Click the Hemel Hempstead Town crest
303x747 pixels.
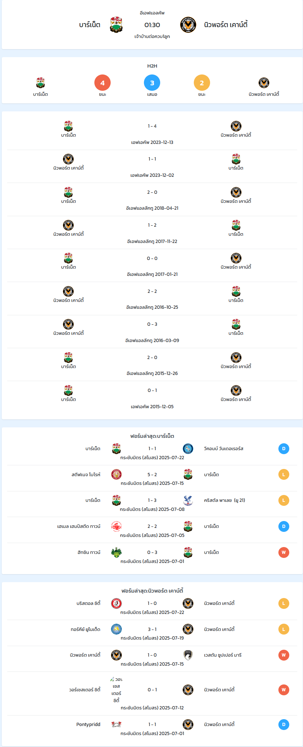116,526
